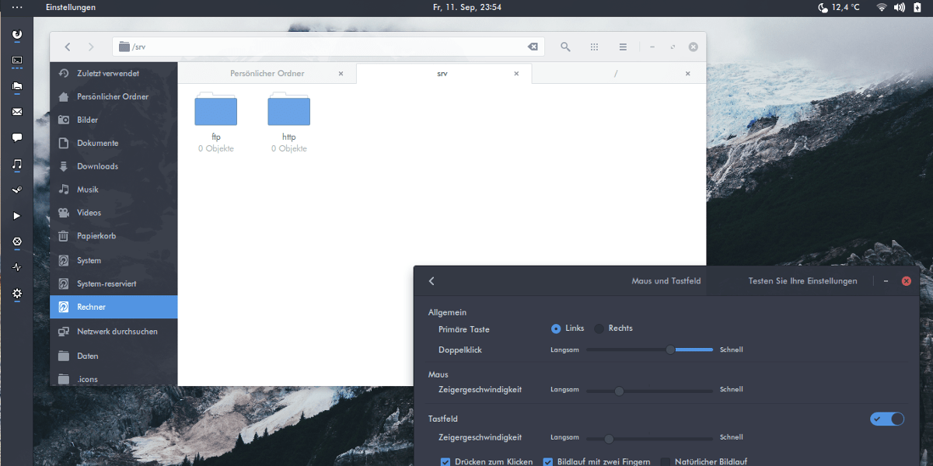Image resolution: width=933 pixels, height=466 pixels.
Task: Open the Steam icon in the dock
Action: pyautogui.click(x=16, y=190)
